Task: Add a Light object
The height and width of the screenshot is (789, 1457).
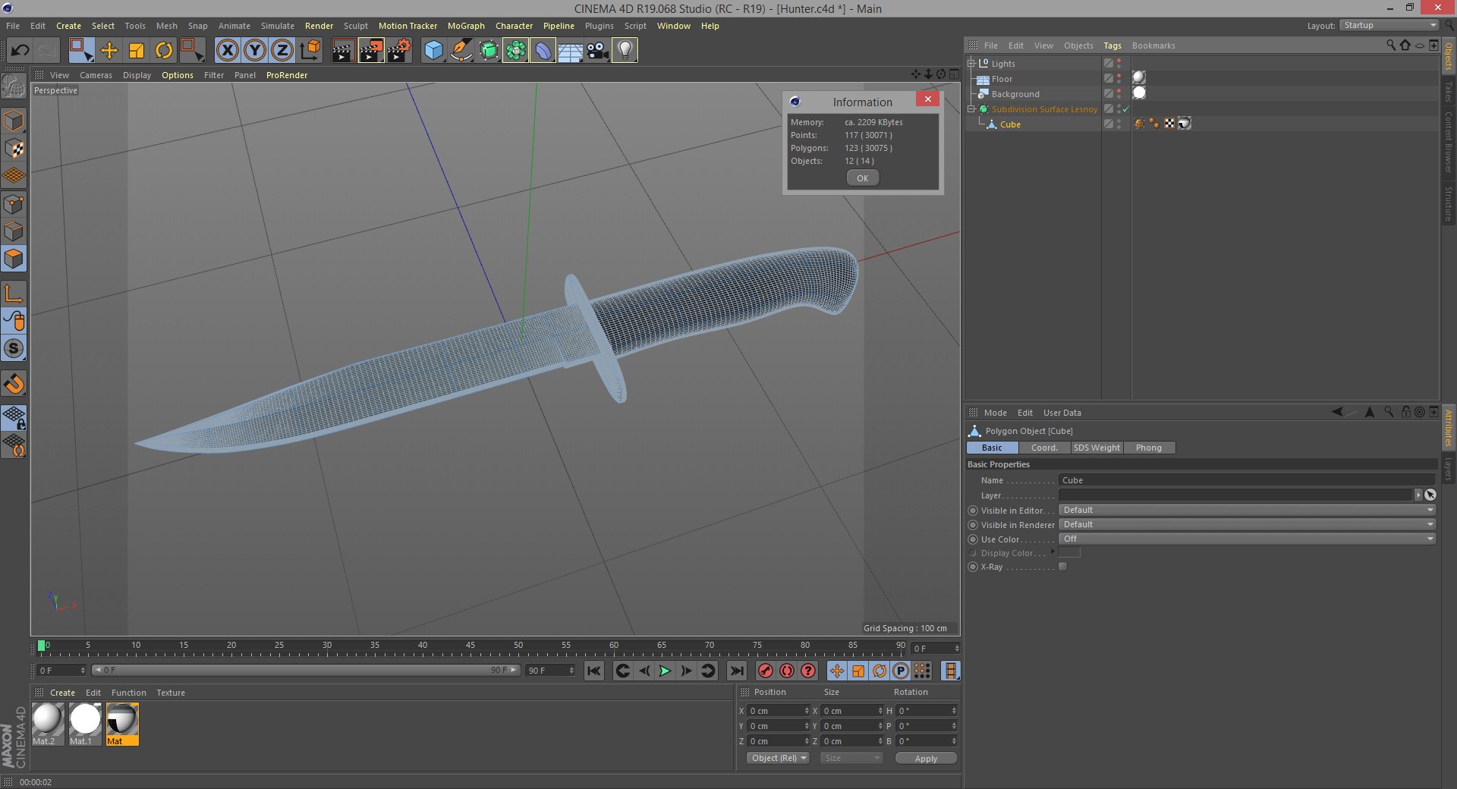Action: tap(625, 51)
